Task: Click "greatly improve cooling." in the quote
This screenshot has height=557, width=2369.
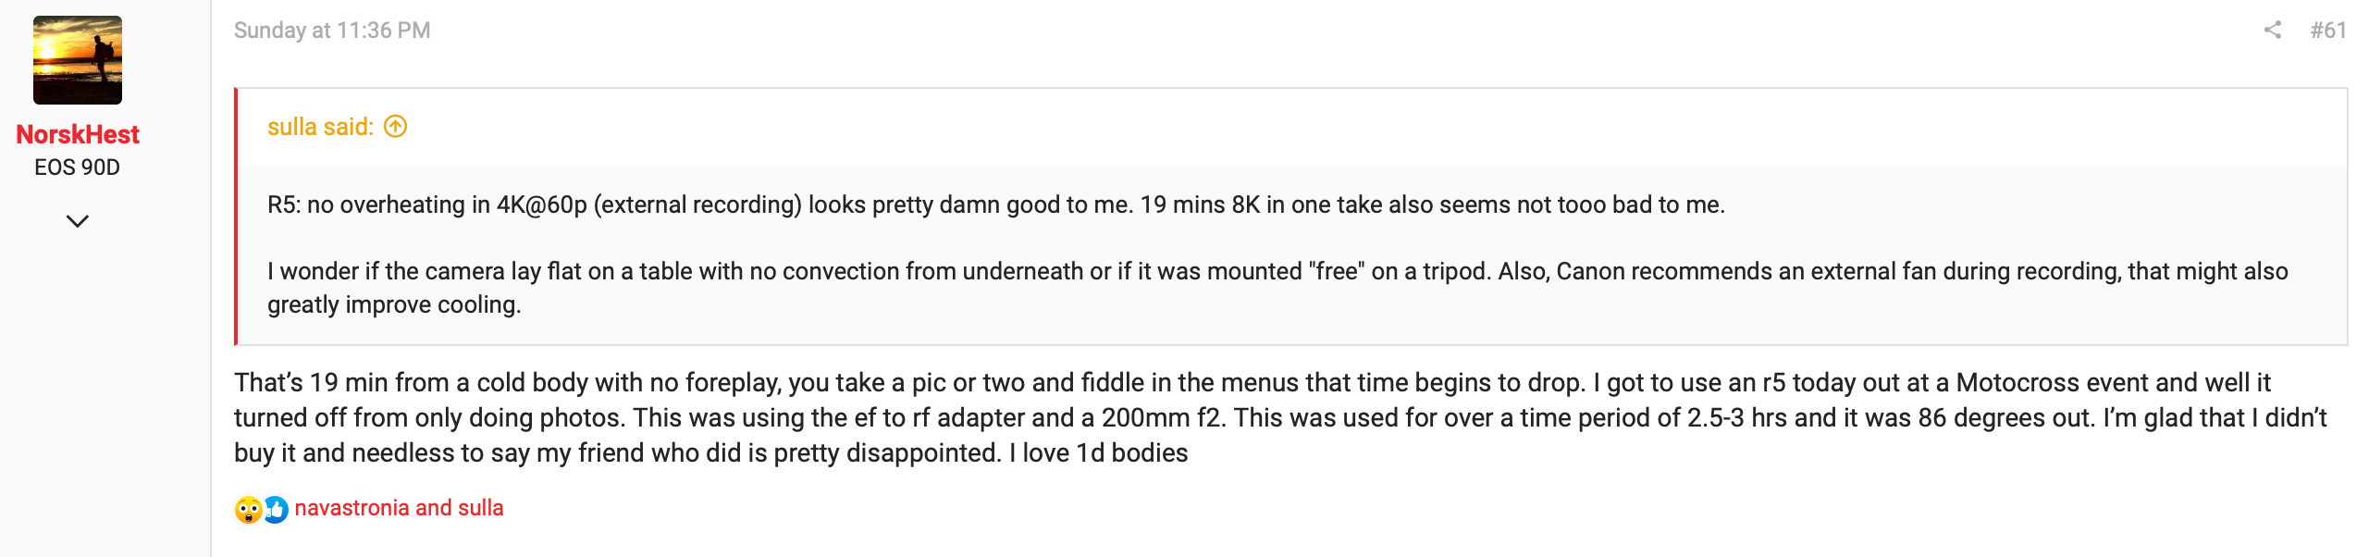Action: pos(394,304)
